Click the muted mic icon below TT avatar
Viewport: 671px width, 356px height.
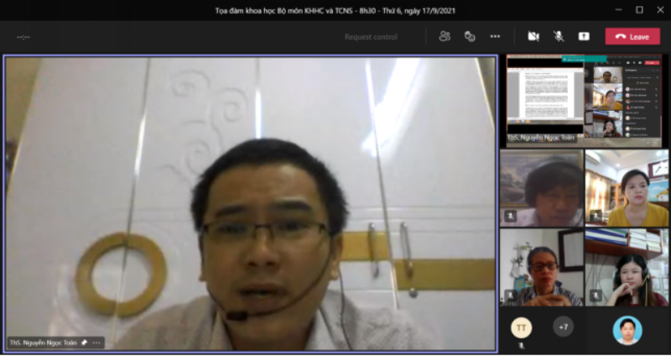521,345
